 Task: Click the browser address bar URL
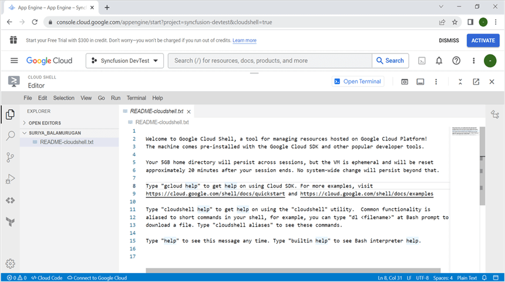tap(164, 22)
